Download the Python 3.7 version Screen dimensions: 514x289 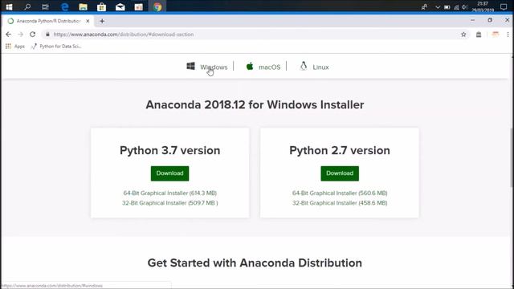[169, 173]
